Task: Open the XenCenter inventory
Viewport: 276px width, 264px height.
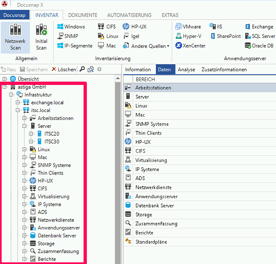Action: [190, 46]
